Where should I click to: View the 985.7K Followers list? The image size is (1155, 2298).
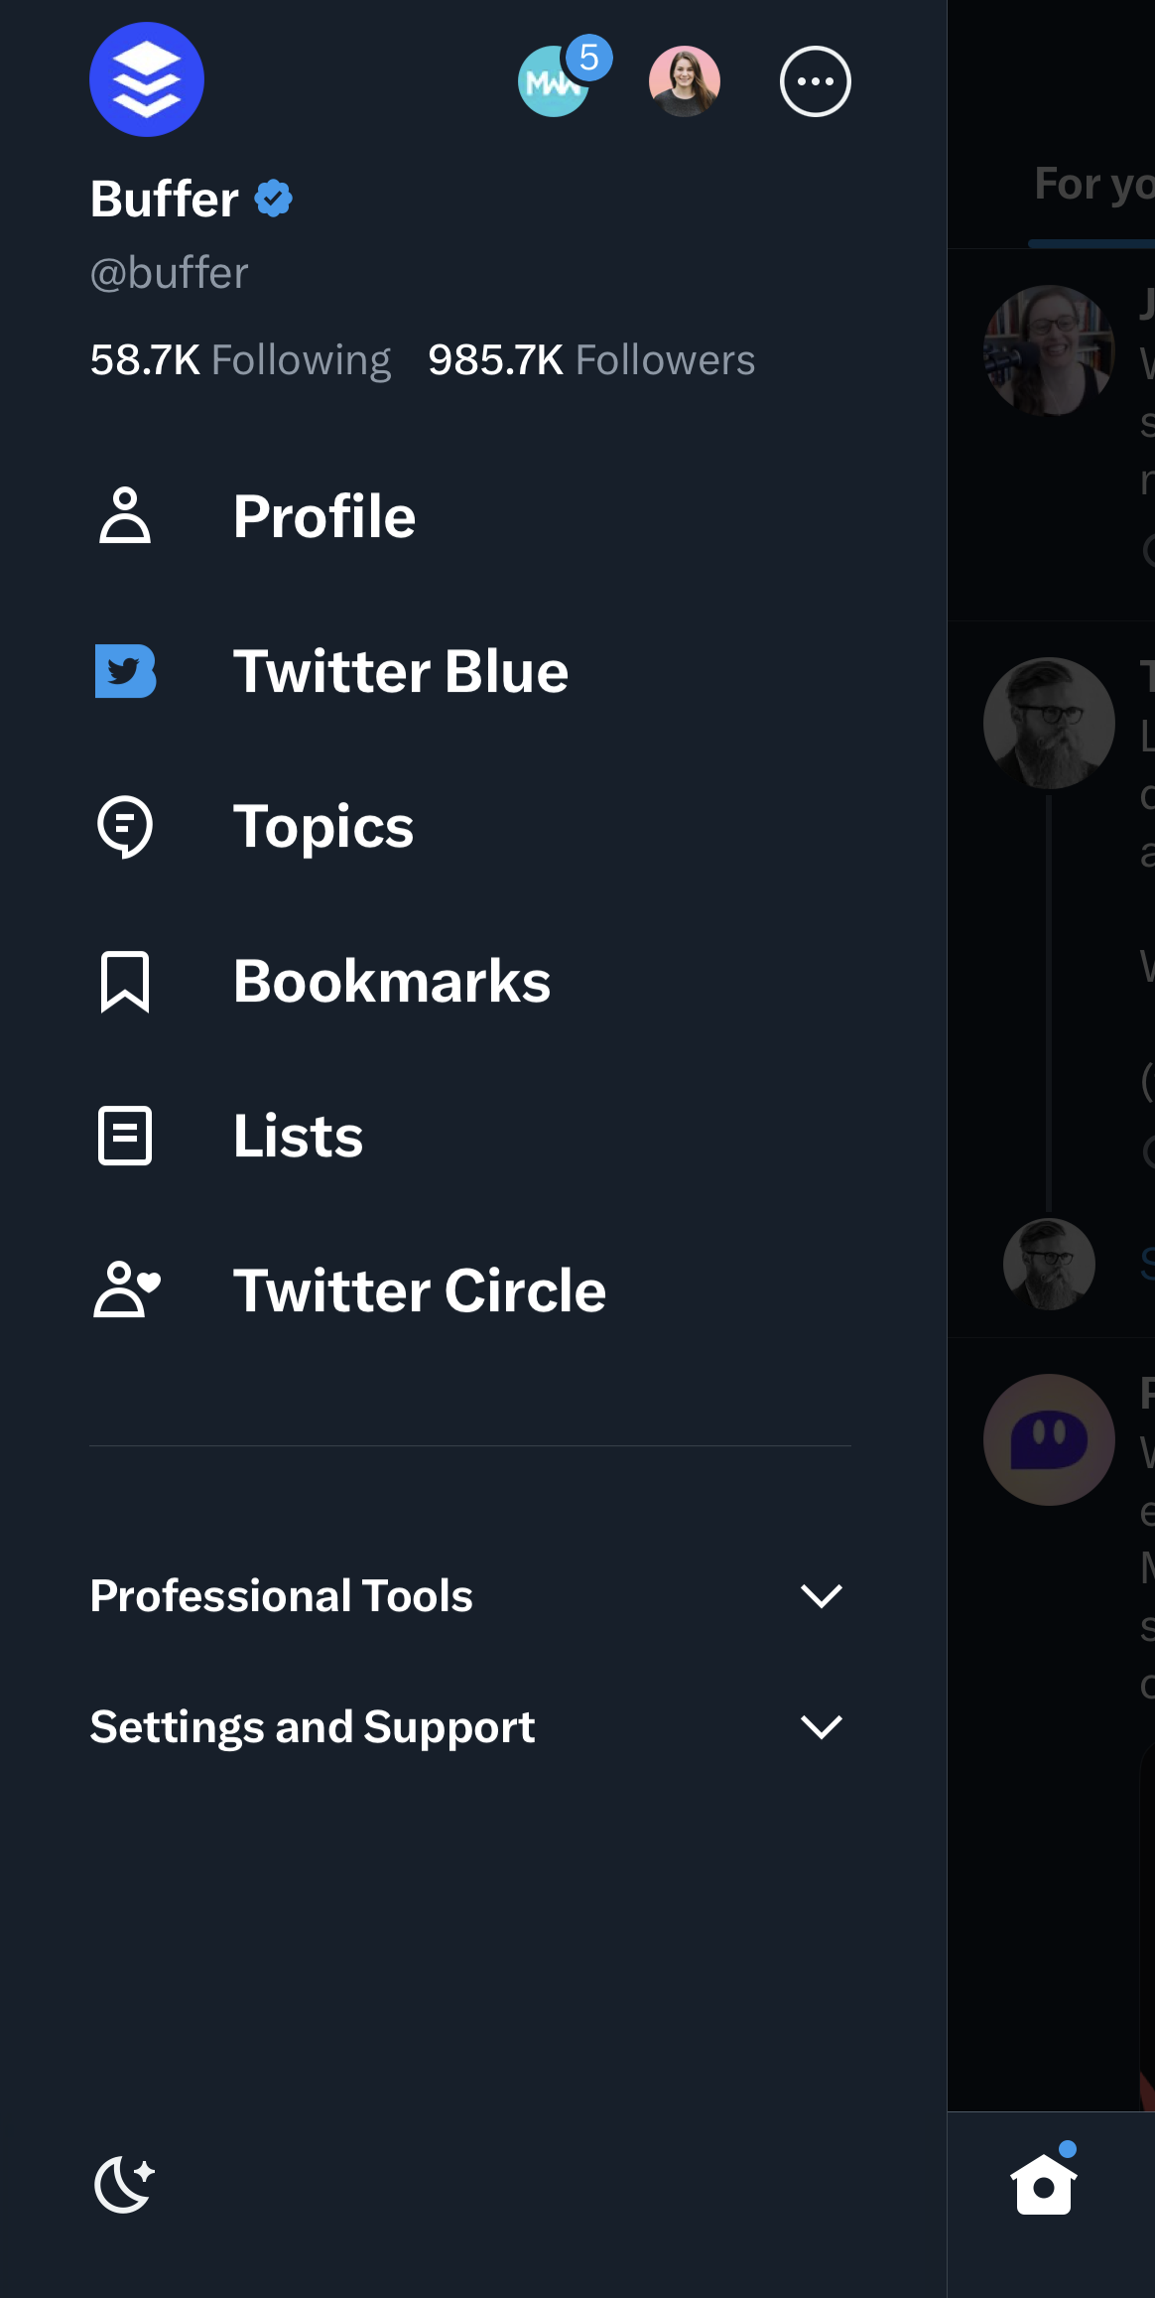coord(591,360)
